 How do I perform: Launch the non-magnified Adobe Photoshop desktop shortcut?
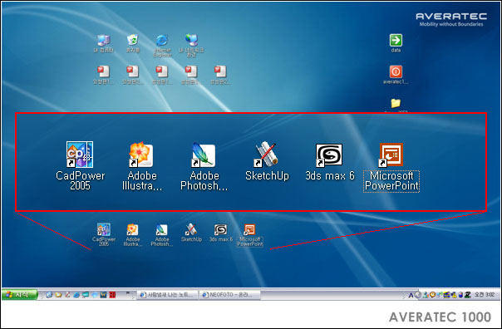coord(162,234)
